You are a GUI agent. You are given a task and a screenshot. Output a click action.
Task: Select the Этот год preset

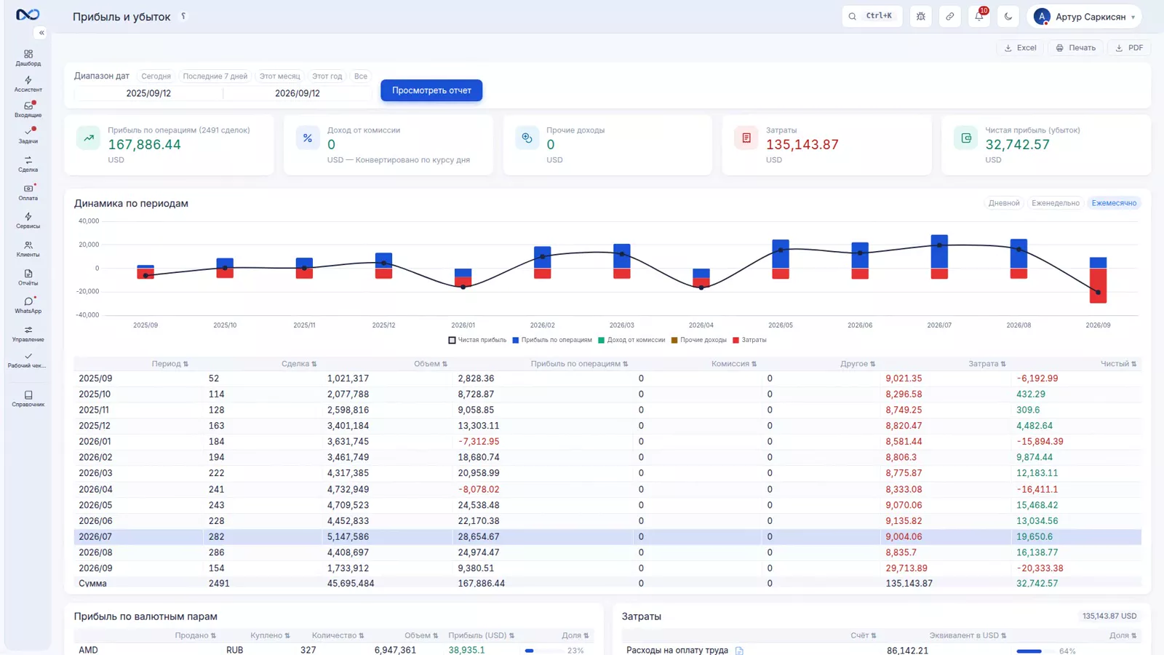pyautogui.click(x=327, y=76)
